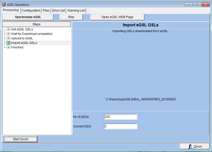
Task: Stop the running synchronization
Action: [71, 17]
